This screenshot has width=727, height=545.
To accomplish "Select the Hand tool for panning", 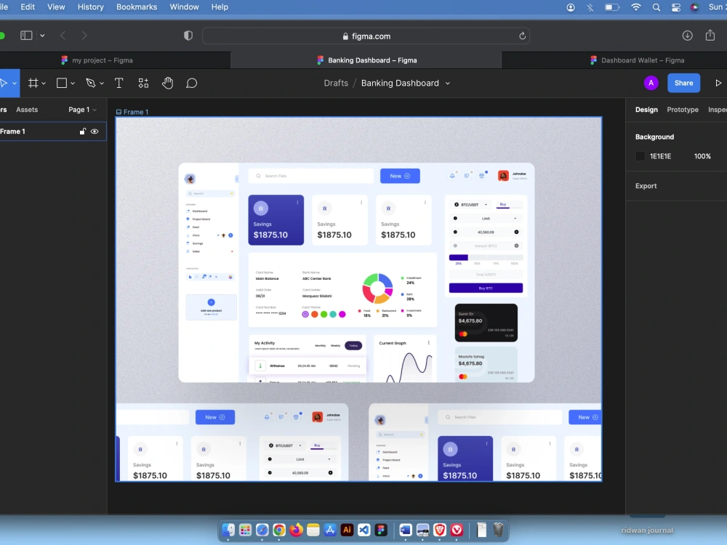I will pos(167,83).
